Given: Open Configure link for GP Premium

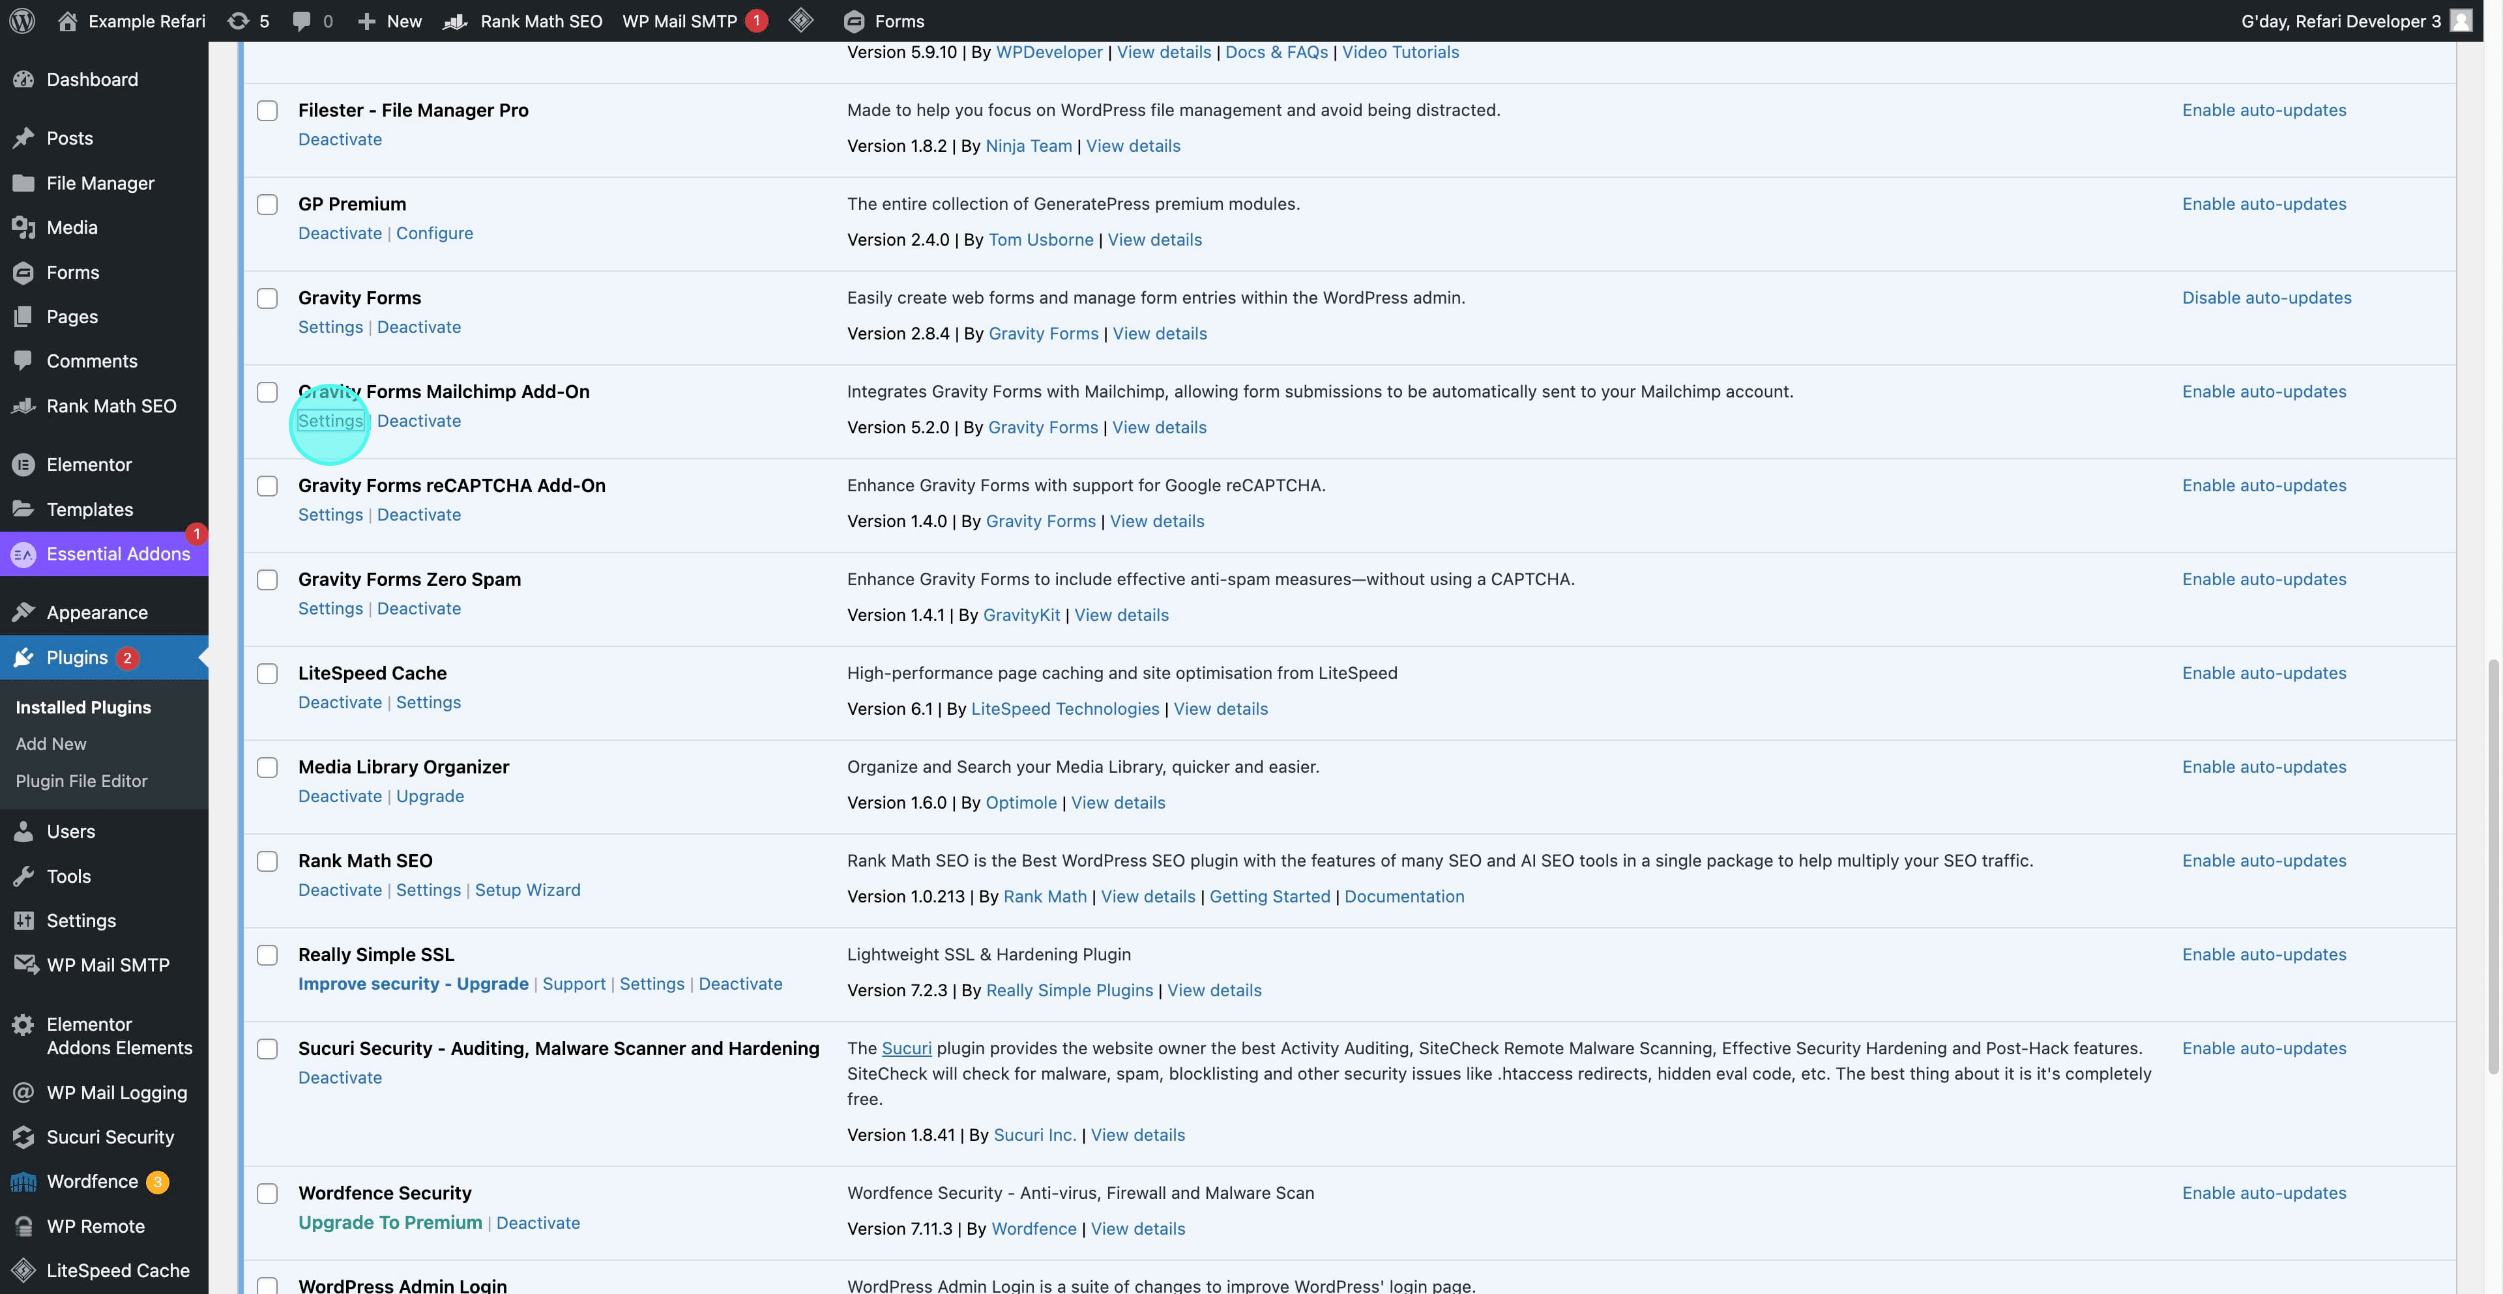Looking at the screenshot, I should (x=434, y=233).
